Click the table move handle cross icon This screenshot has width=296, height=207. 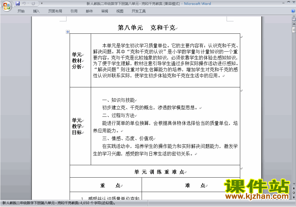tap(68, 32)
